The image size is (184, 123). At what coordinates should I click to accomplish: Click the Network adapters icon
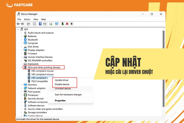[x=25, y=88]
